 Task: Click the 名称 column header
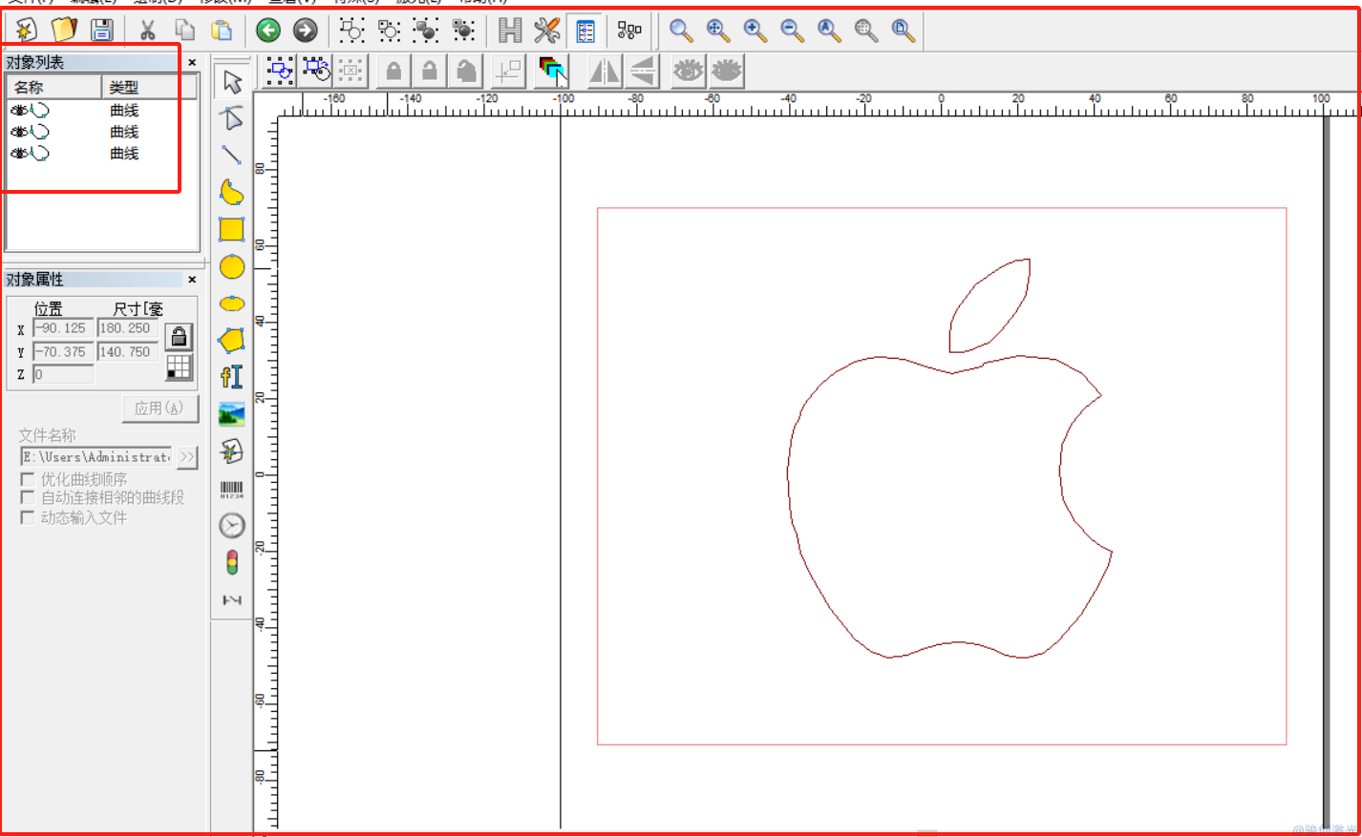pyautogui.click(x=54, y=87)
